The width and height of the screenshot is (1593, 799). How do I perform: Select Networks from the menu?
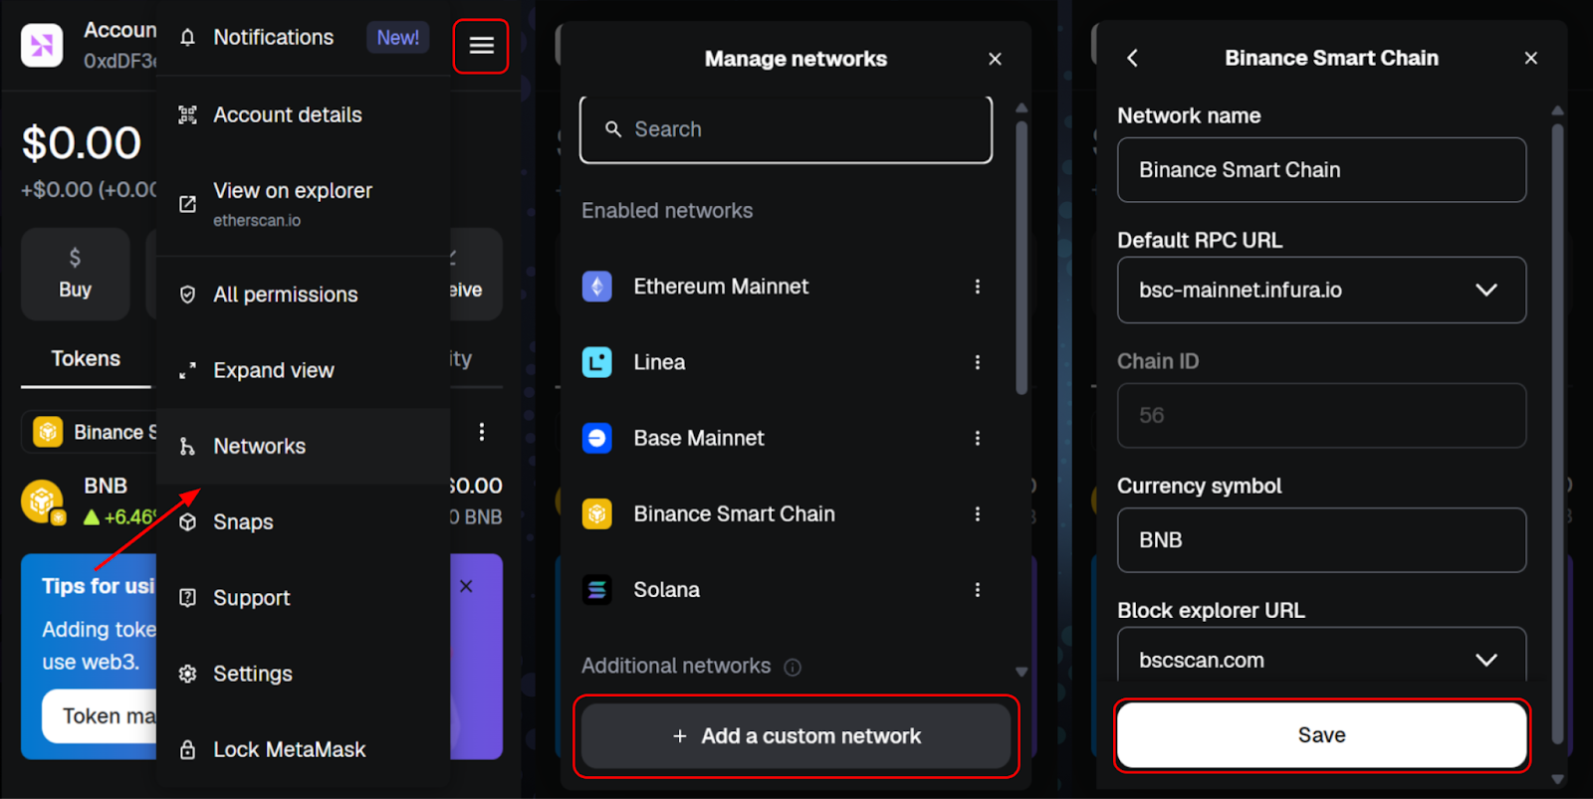pos(259,446)
